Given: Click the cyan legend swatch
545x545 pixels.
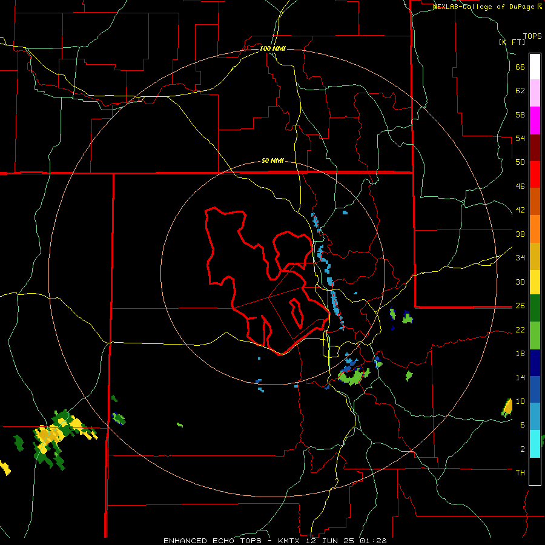Looking at the screenshot, I should (535, 444).
